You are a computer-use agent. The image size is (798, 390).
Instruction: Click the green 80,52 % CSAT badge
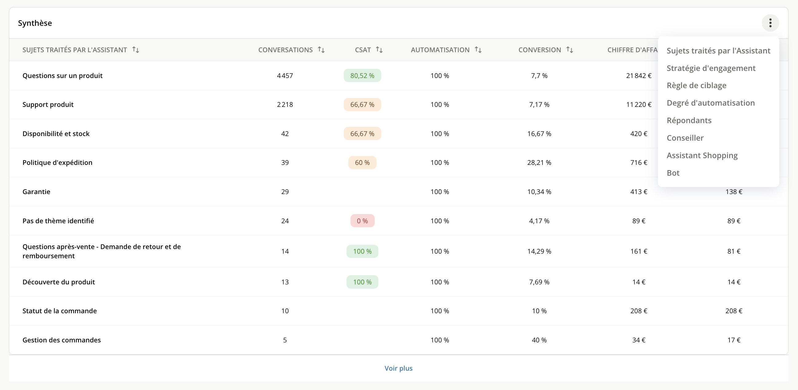(362, 76)
